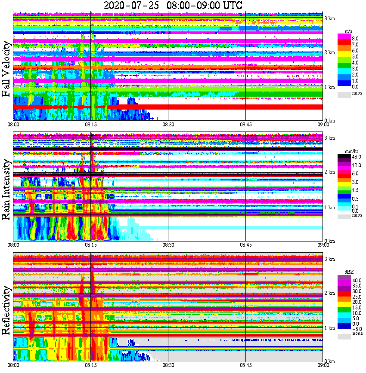Click the 08:15 tick under Rain Intensity panel
The width and height of the screenshot is (366, 373).
(x=91, y=245)
